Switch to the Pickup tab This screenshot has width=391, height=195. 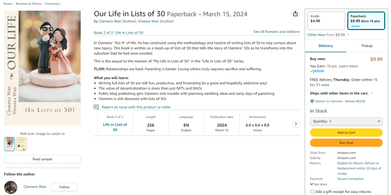coord(367,46)
